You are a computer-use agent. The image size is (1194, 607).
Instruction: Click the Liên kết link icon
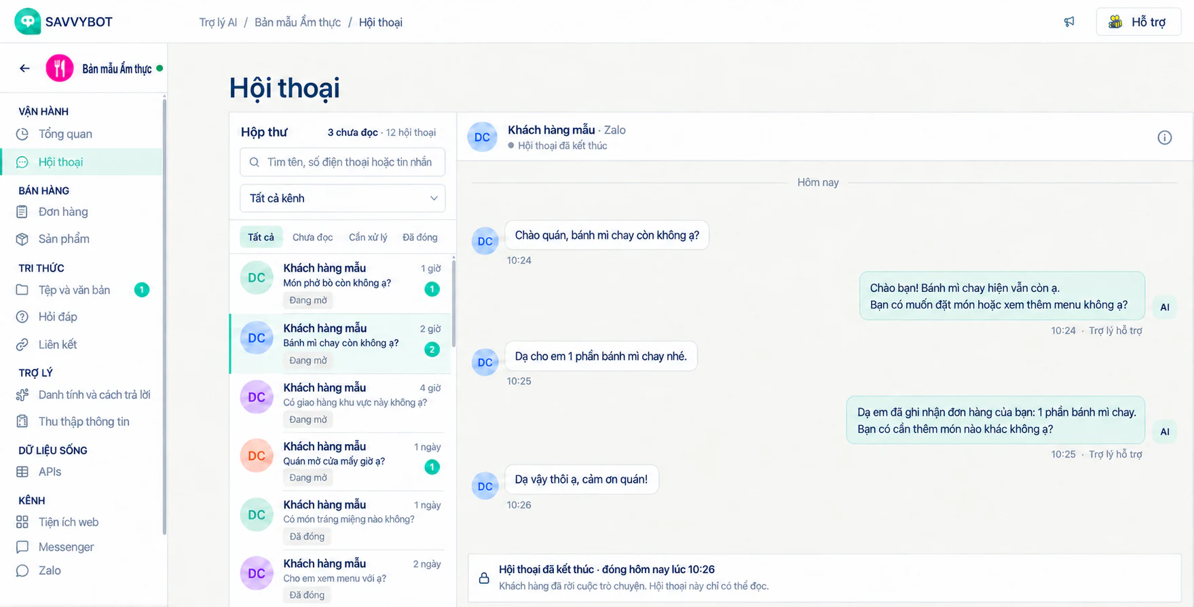pyautogui.click(x=22, y=345)
